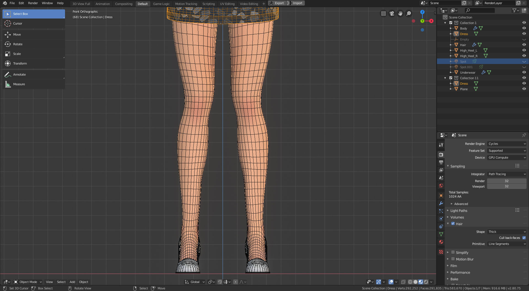
Task: Open the Object Mode dropdown
Action: (28, 282)
